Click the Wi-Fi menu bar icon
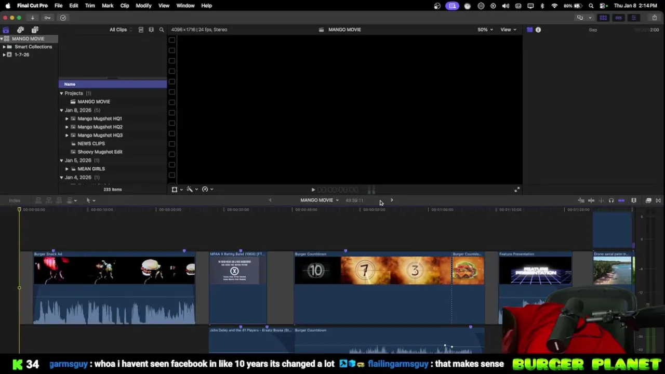Image resolution: width=665 pixels, height=374 pixels. [x=554, y=6]
